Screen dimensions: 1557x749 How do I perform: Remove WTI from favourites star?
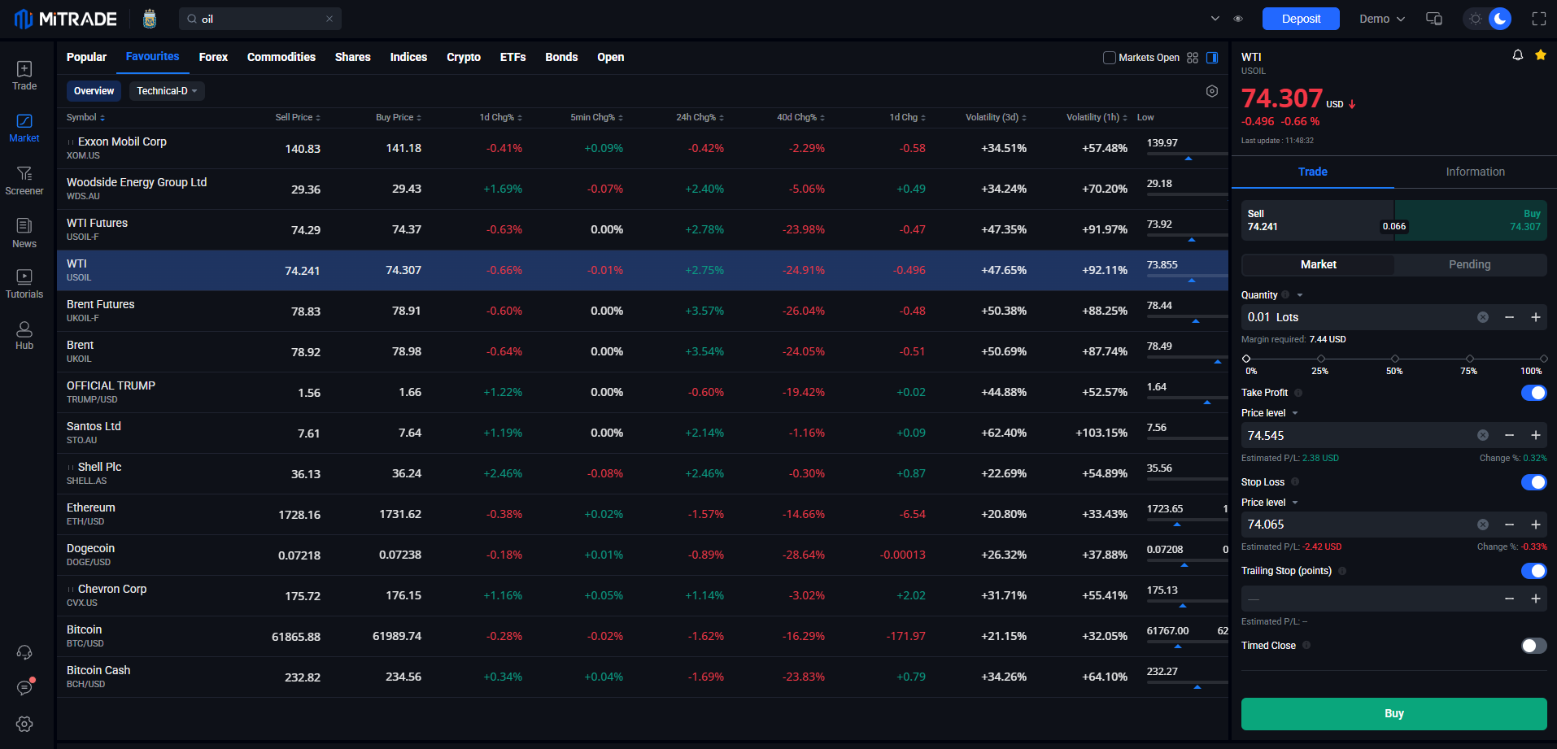click(1541, 55)
